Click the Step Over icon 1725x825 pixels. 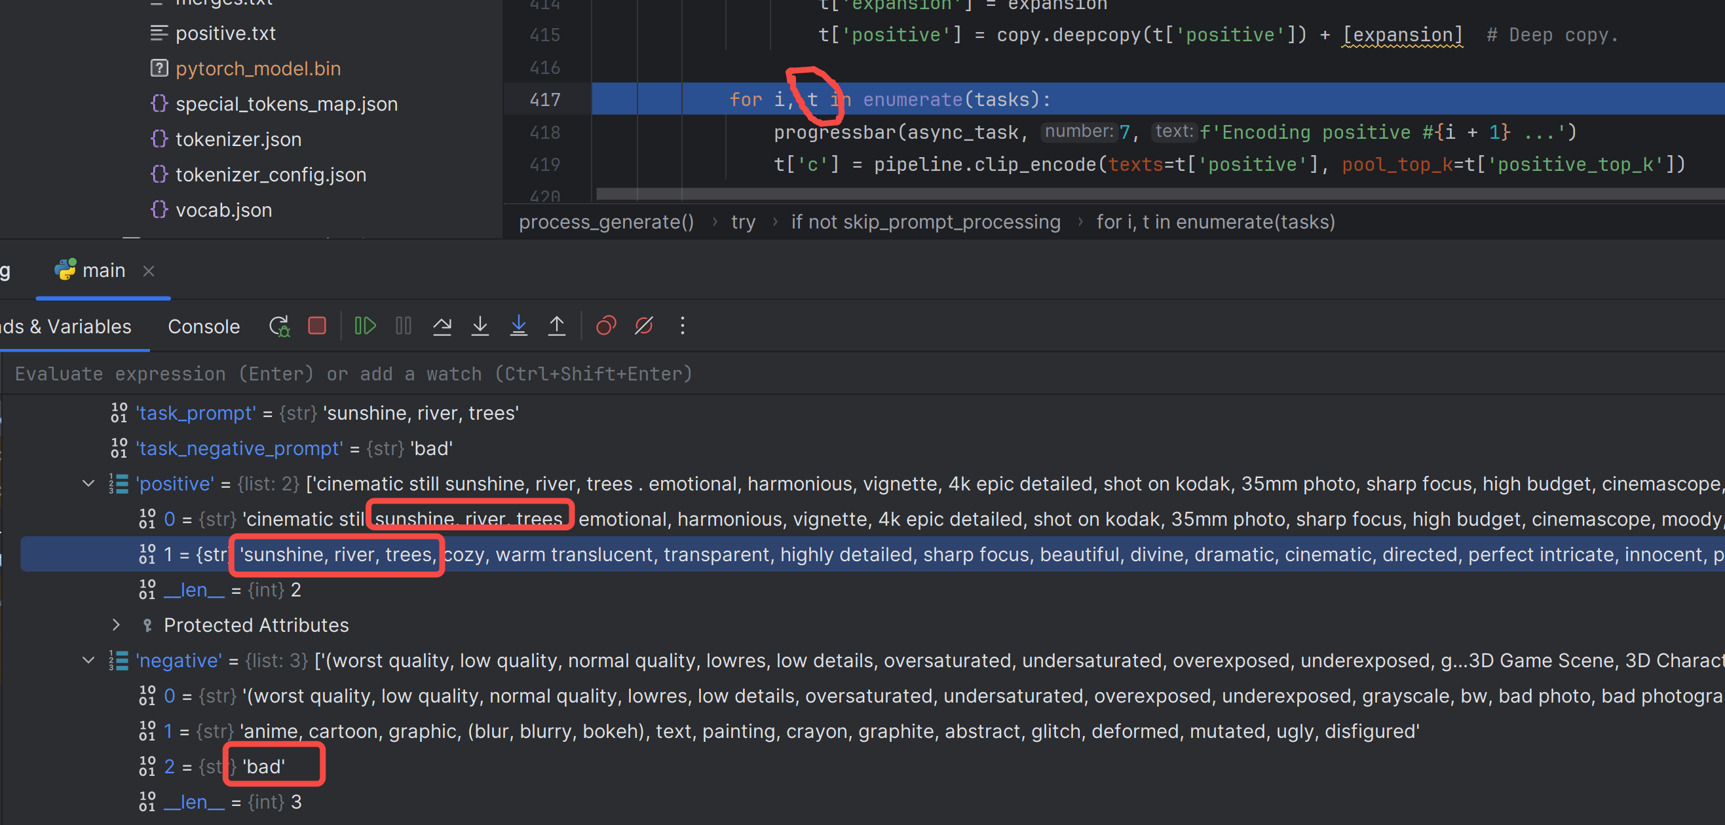click(442, 327)
